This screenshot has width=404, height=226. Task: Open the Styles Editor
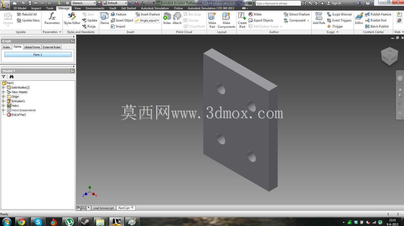point(72,18)
